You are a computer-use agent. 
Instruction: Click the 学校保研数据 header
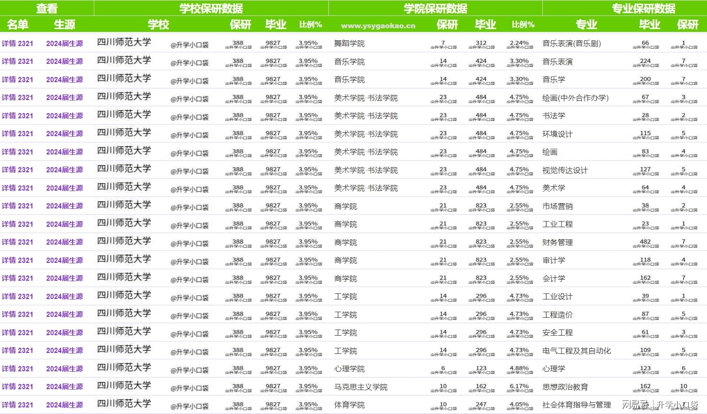pos(211,8)
